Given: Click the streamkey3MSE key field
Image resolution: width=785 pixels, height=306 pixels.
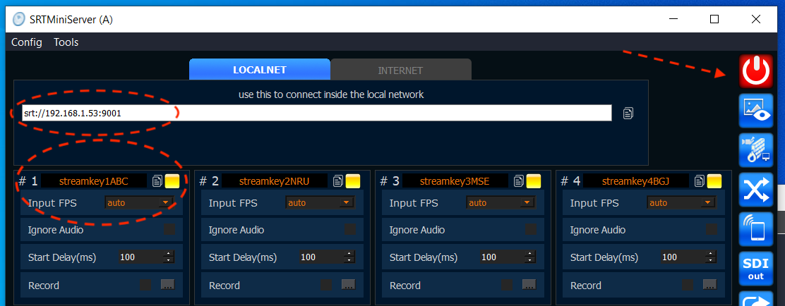Looking at the screenshot, I should point(455,181).
